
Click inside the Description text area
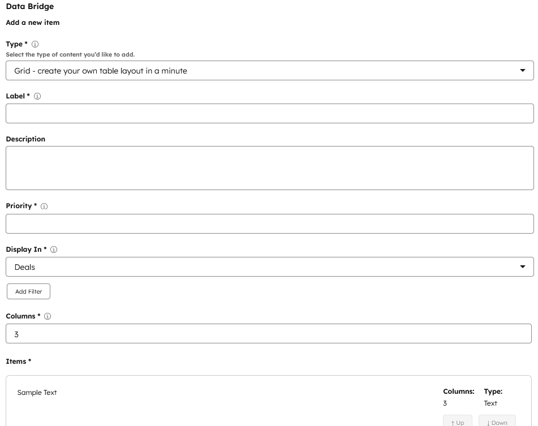point(269,168)
